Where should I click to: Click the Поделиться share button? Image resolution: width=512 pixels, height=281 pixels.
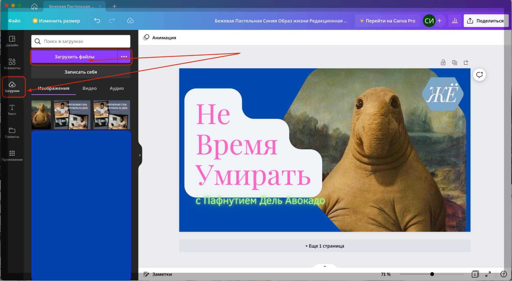[486, 21]
